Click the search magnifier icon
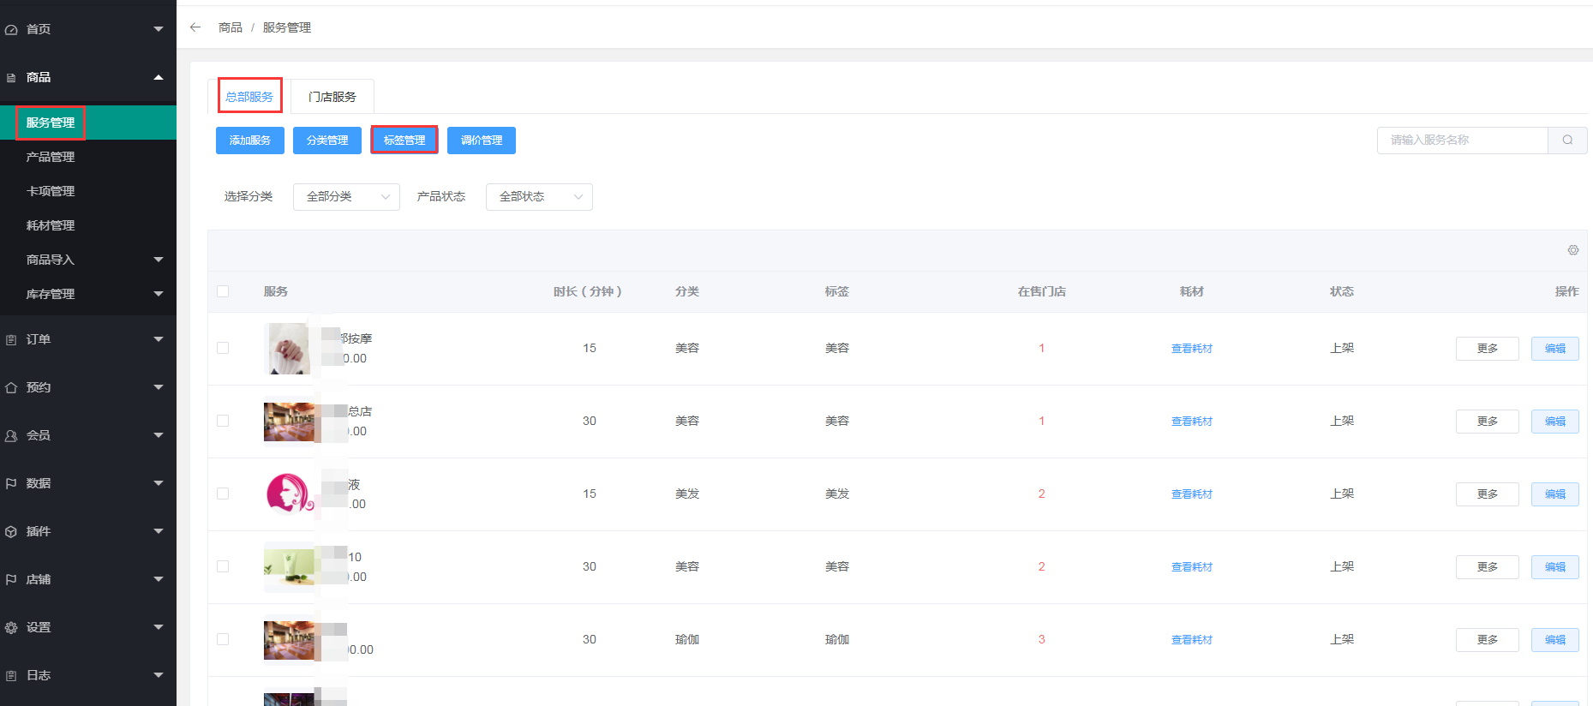Viewport: 1593px width, 706px height. coord(1567,141)
